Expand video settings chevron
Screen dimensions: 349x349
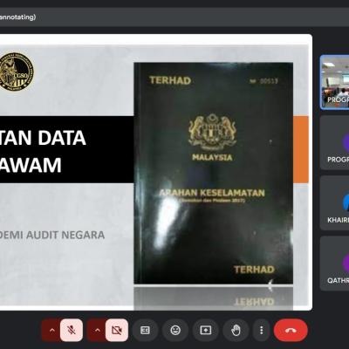coord(97,330)
